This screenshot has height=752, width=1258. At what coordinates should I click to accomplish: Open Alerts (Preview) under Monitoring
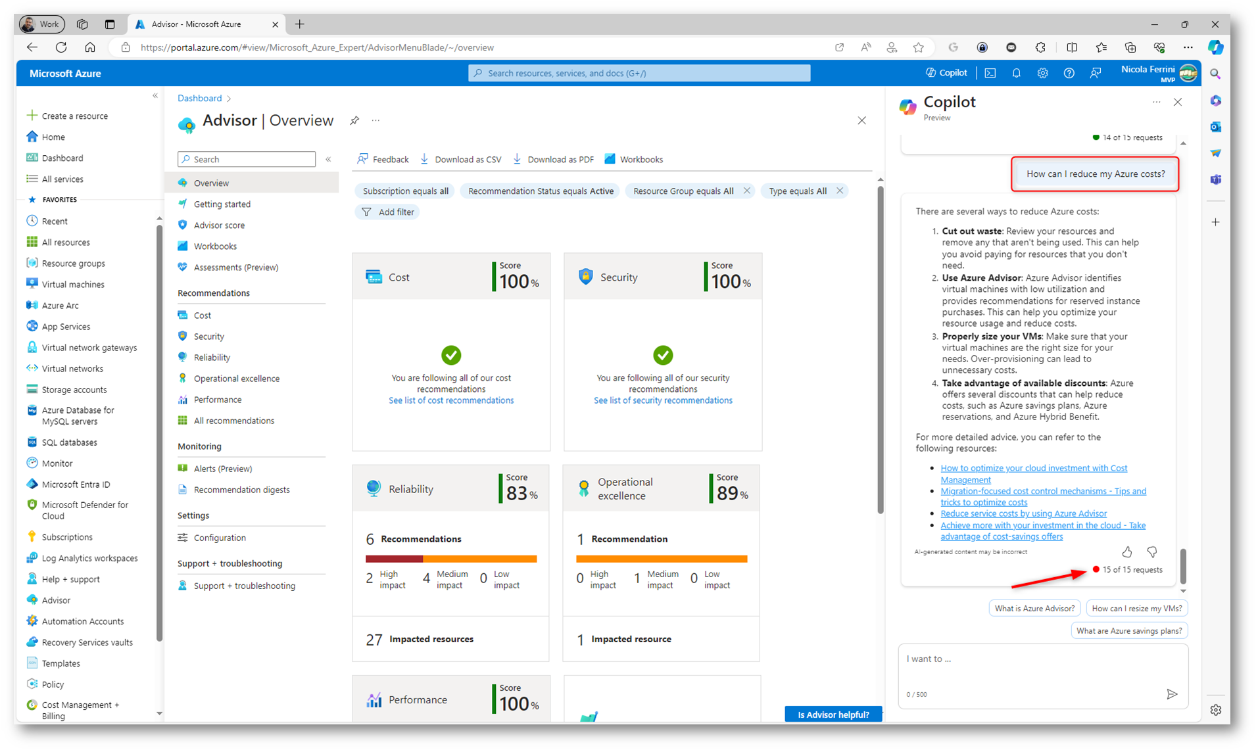(222, 468)
